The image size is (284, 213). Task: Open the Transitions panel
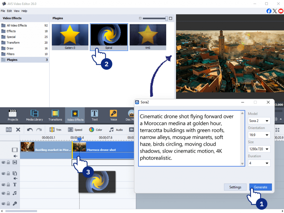55,115
